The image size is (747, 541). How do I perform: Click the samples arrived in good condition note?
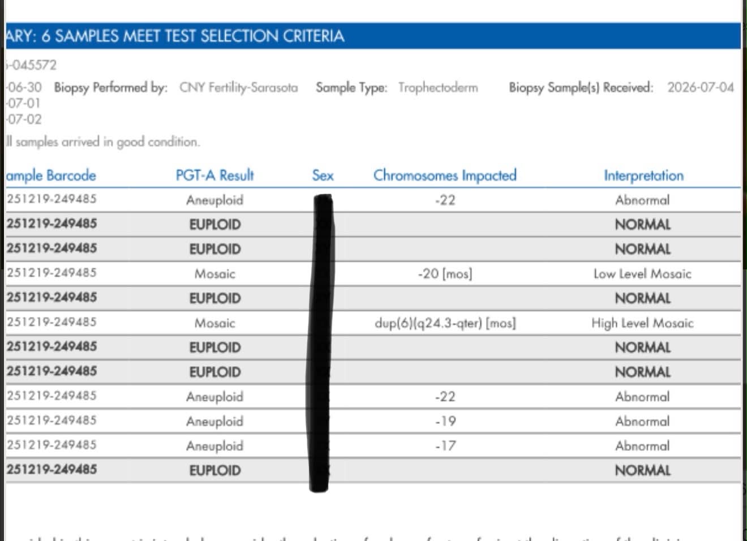102,142
